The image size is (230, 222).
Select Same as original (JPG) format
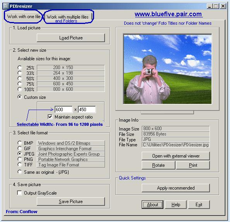tap(20, 172)
